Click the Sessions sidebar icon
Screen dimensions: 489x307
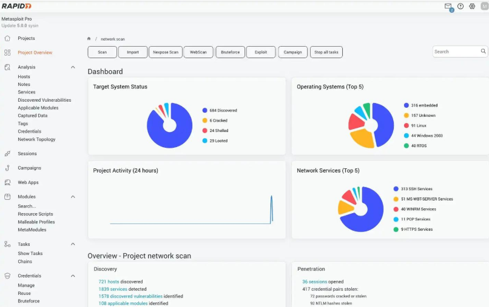pos(7,154)
